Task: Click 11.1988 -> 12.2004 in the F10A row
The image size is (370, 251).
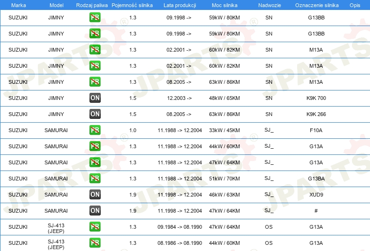Action: [180, 130]
